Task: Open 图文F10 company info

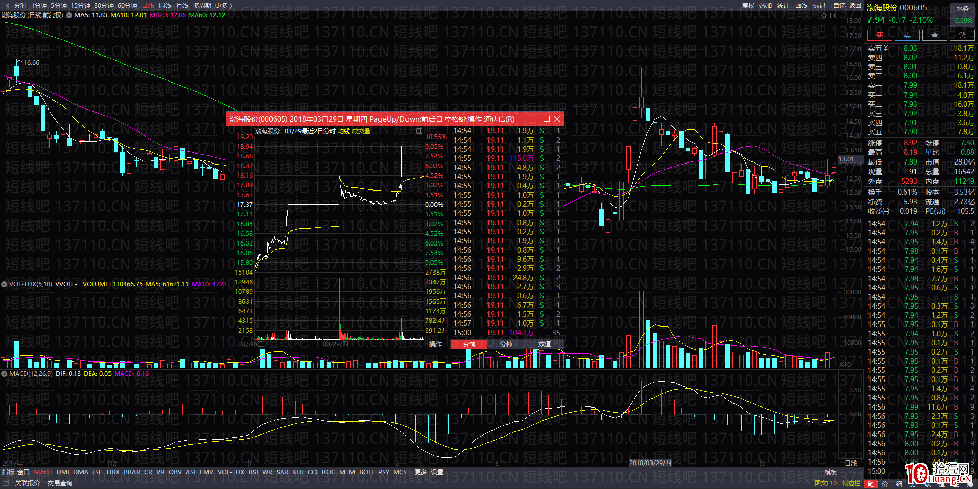Action: click(826, 483)
